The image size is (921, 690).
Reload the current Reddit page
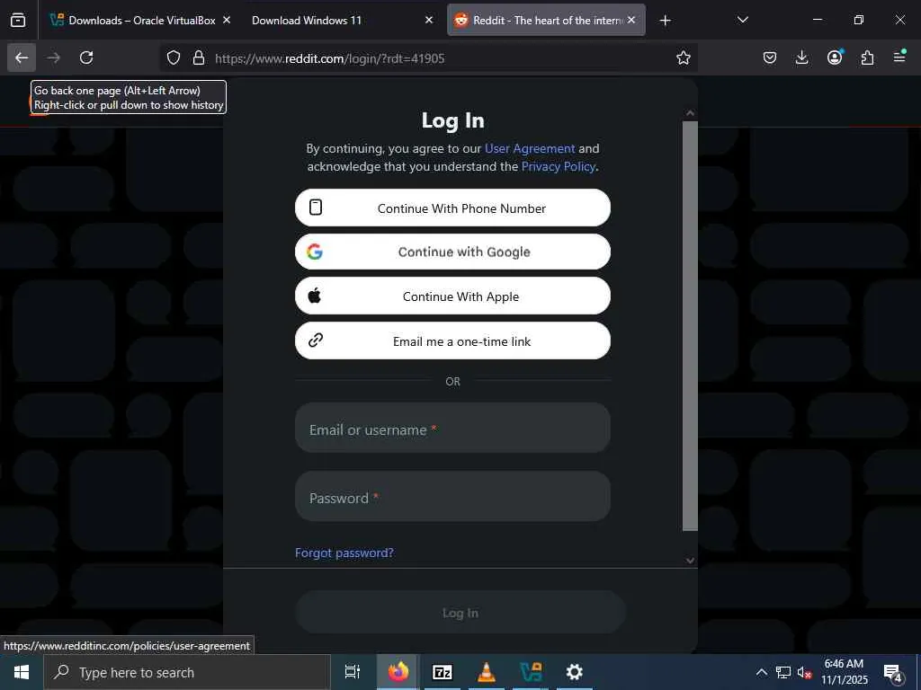86,57
